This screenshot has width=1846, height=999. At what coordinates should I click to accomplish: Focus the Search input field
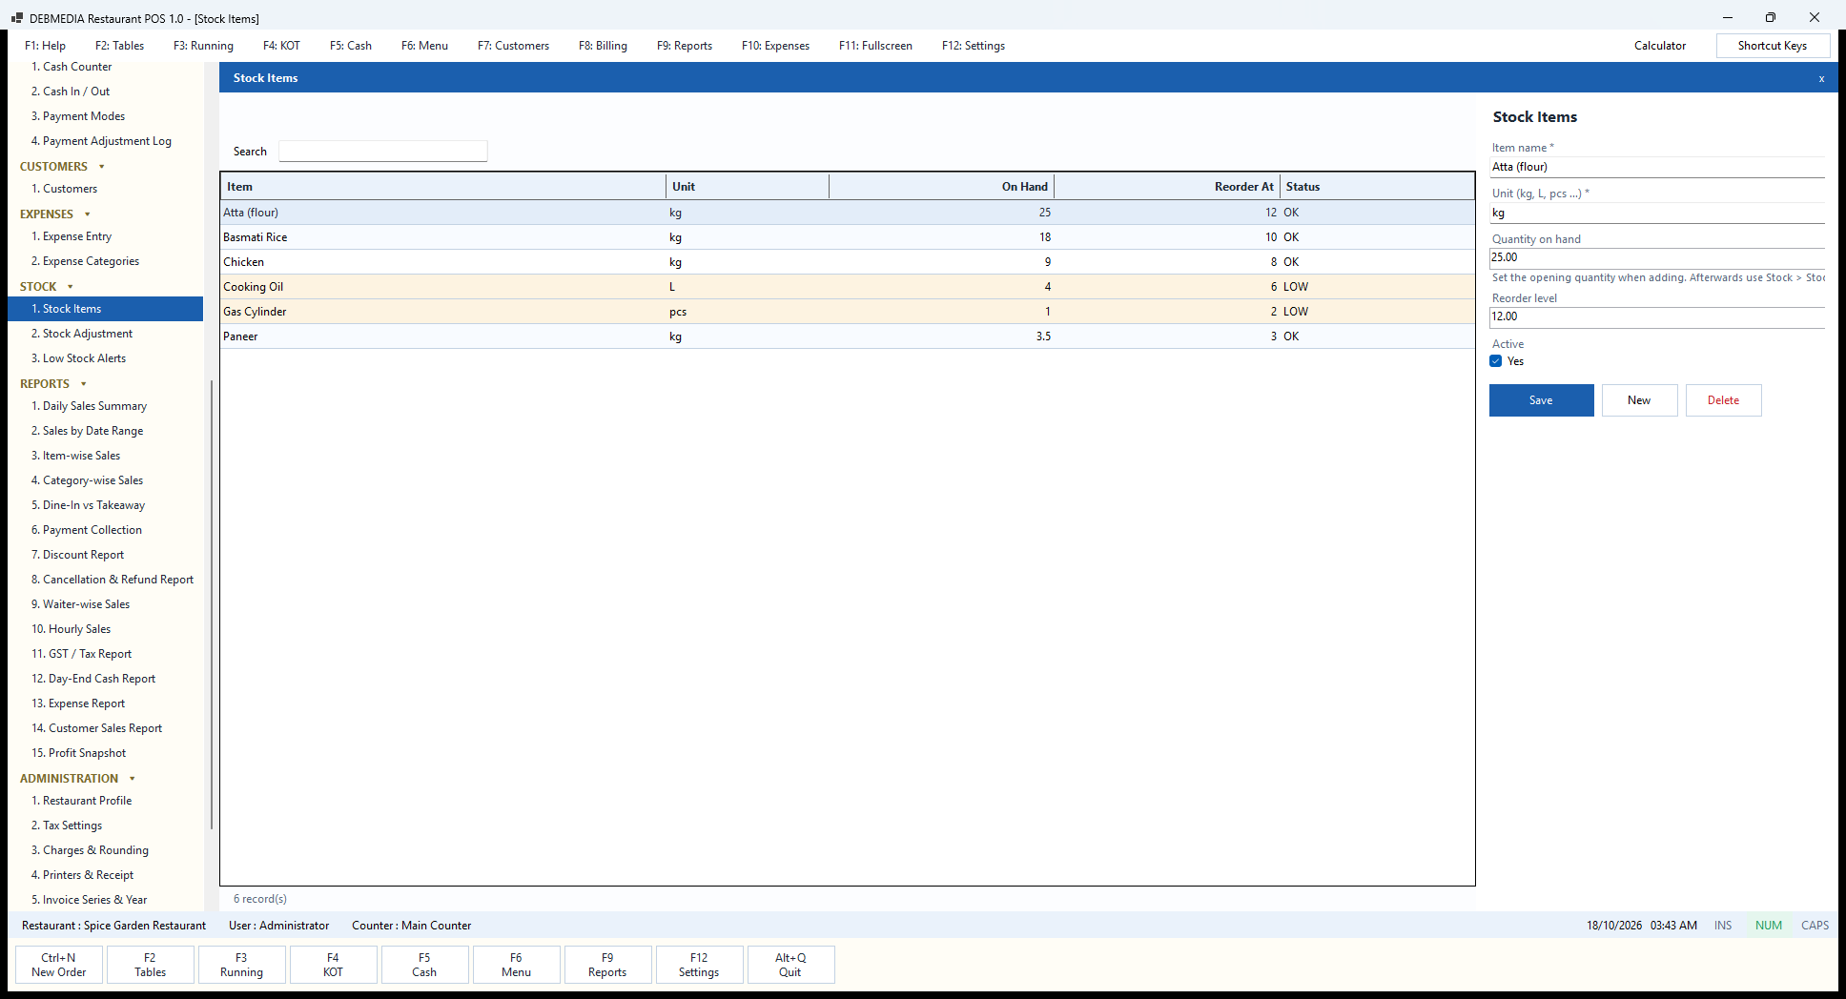coord(382,152)
